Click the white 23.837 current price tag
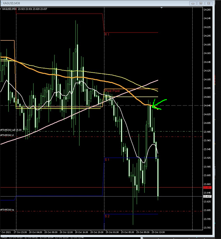This screenshot has height=239, width=221. pos(207,196)
